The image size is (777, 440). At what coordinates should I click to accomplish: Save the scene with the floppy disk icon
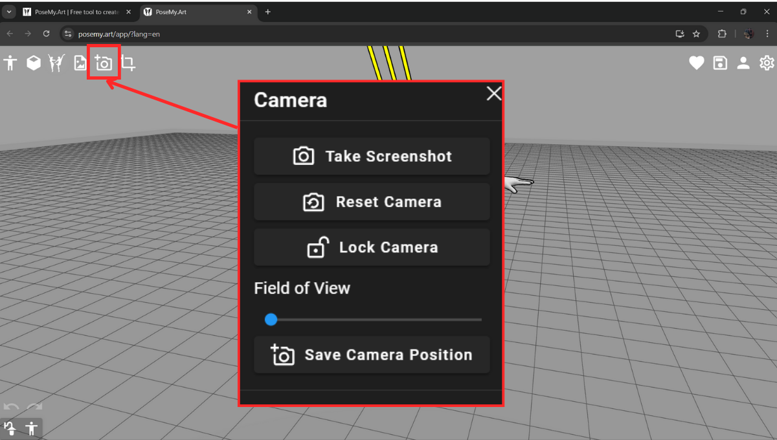tap(719, 63)
